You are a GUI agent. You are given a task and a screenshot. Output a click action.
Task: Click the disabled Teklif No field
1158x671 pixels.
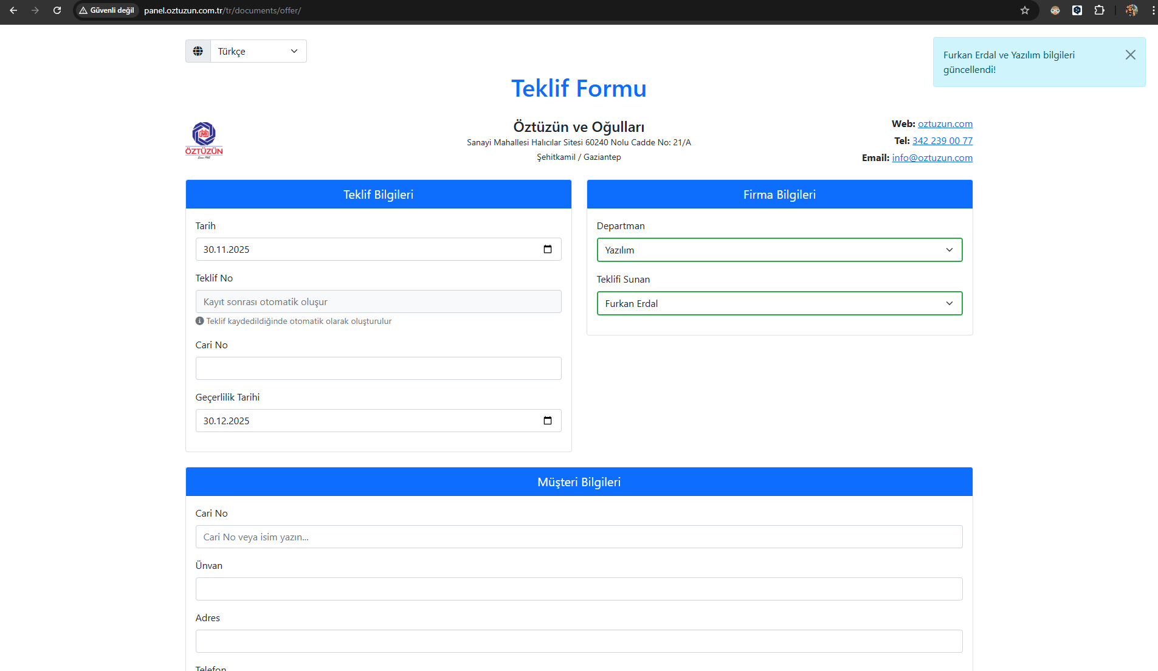[378, 301]
